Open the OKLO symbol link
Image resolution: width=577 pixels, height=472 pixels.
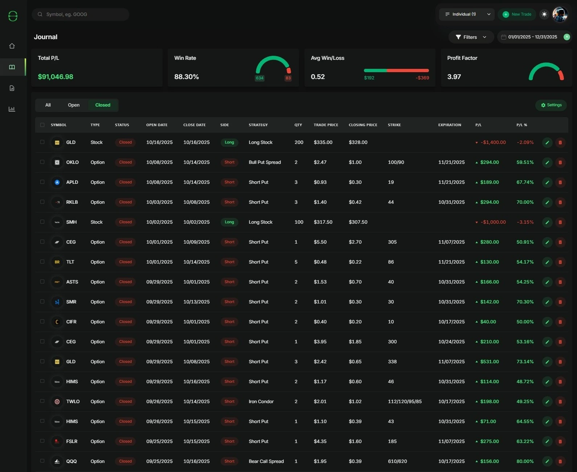point(72,162)
